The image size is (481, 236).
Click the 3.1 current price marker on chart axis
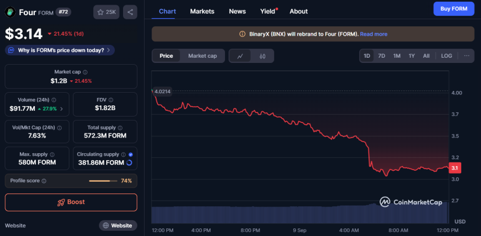(x=455, y=168)
